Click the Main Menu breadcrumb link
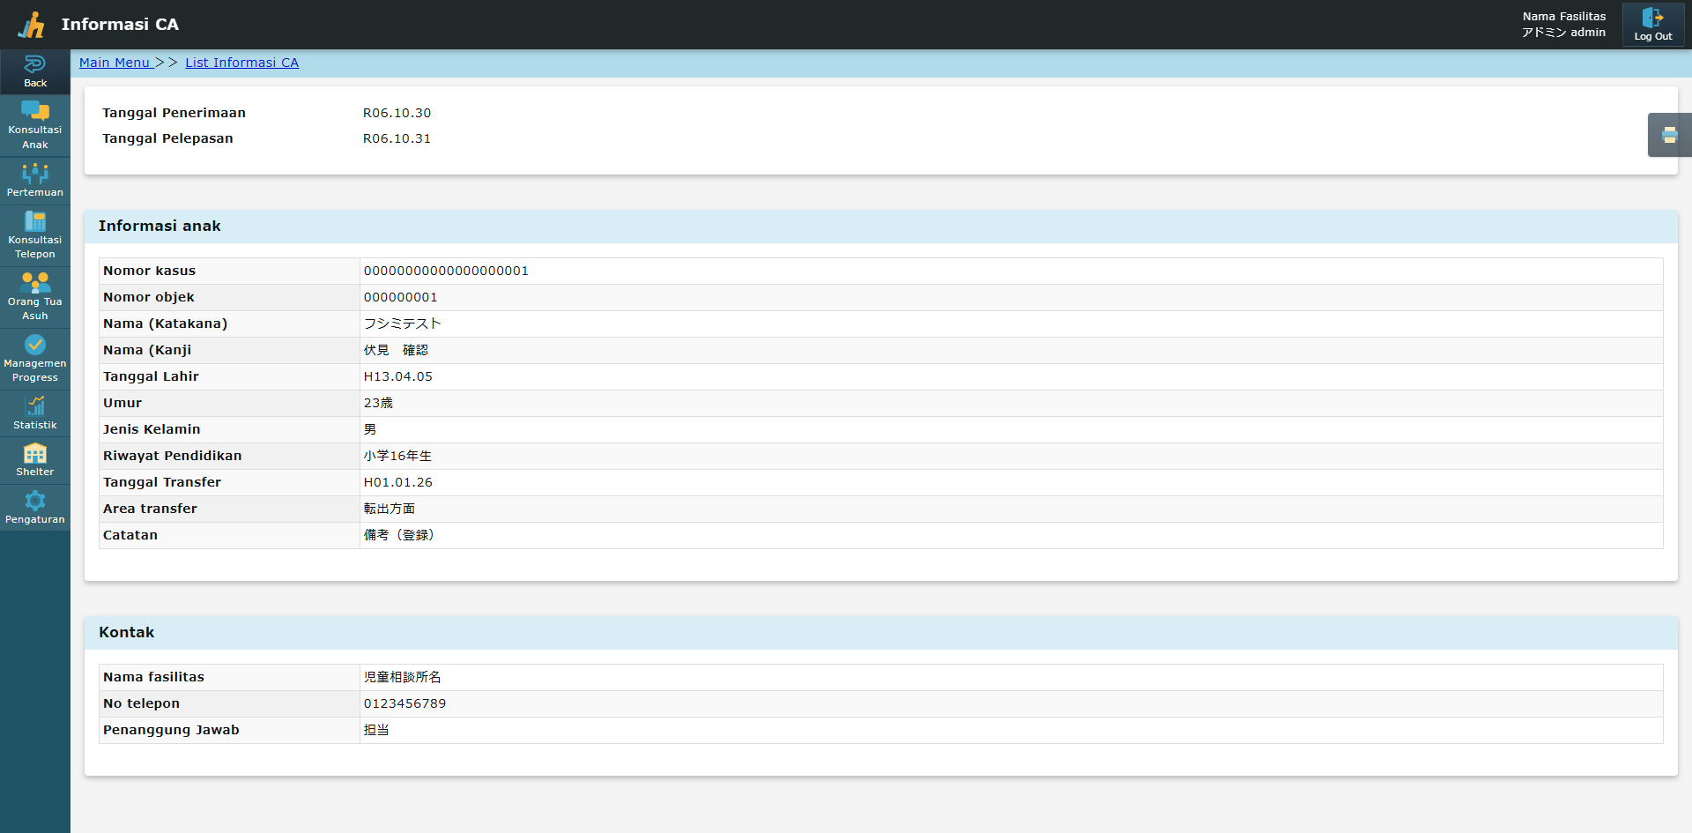The width and height of the screenshot is (1692, 833). click(115, 63)
